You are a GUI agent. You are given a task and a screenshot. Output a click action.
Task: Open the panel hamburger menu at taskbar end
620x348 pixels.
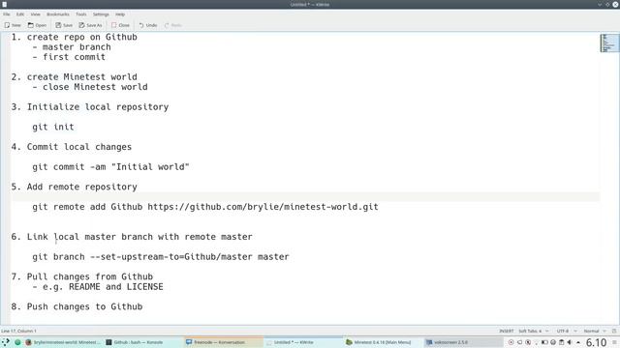(615, 342)
